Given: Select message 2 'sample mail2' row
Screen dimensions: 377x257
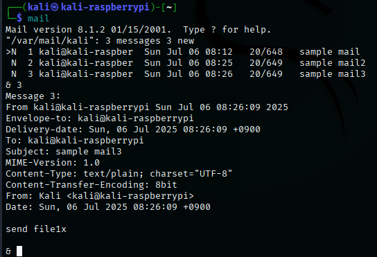Looking at the screenshot, I should click(x=186, y=63).
